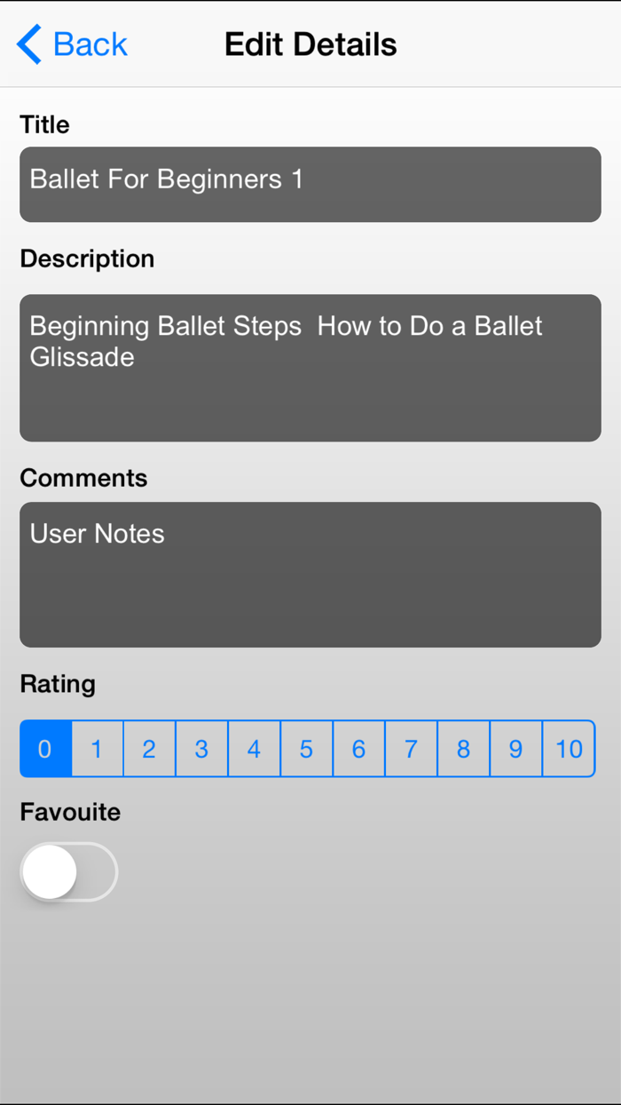
Task: Select the Back navigation link
Action: 90,44
